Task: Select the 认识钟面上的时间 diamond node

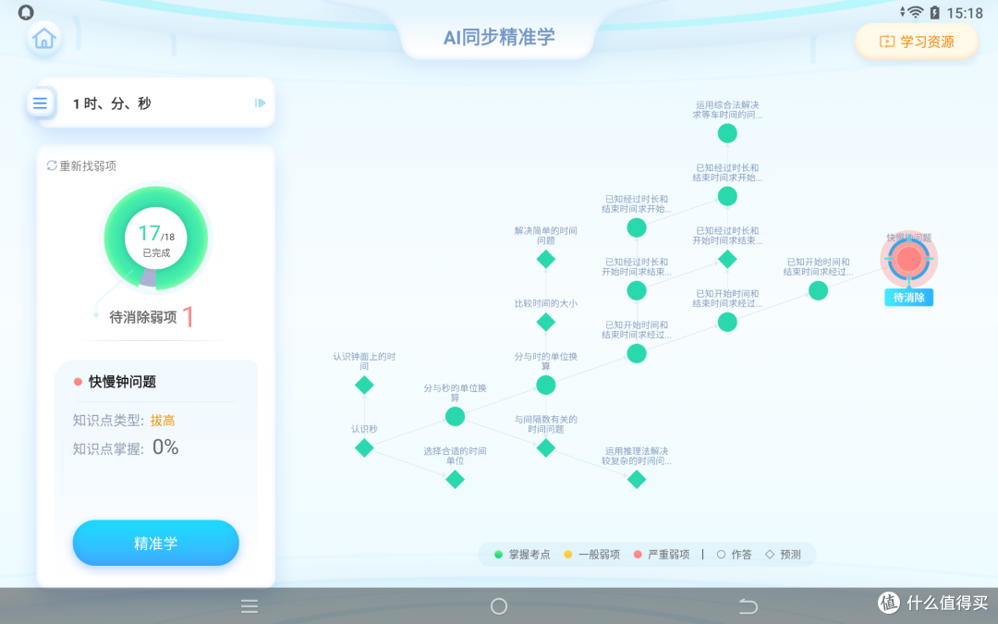Action: click(364, 385)
